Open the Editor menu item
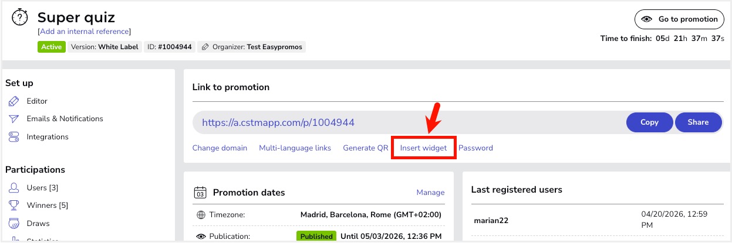Image resolution: width=732 pixels, height=243 pixels. tap(37, 101)
